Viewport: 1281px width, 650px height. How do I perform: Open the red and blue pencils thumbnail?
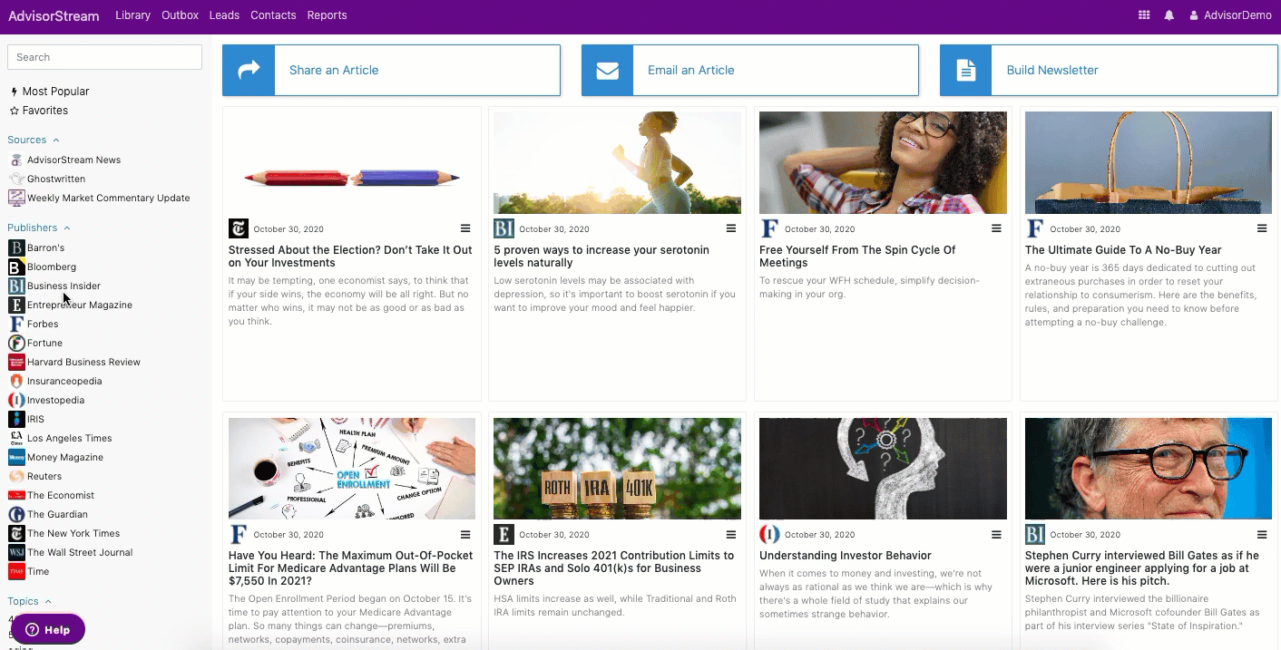coord(352,163)
